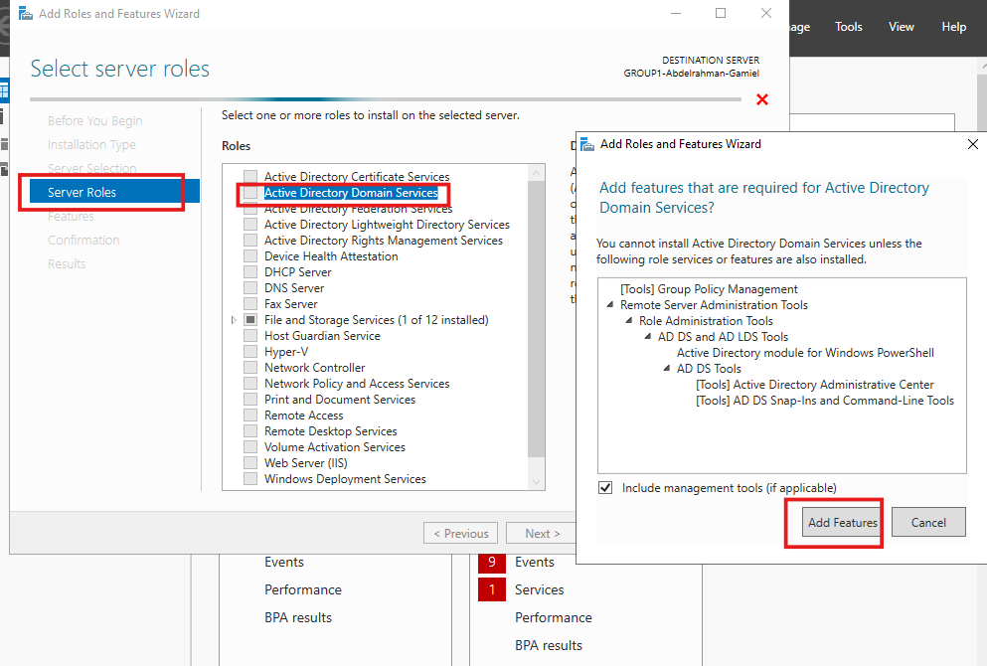Open BPA results in right Server Manager tile
This screenshot has height=666, width=987.
tap(549, 645)
